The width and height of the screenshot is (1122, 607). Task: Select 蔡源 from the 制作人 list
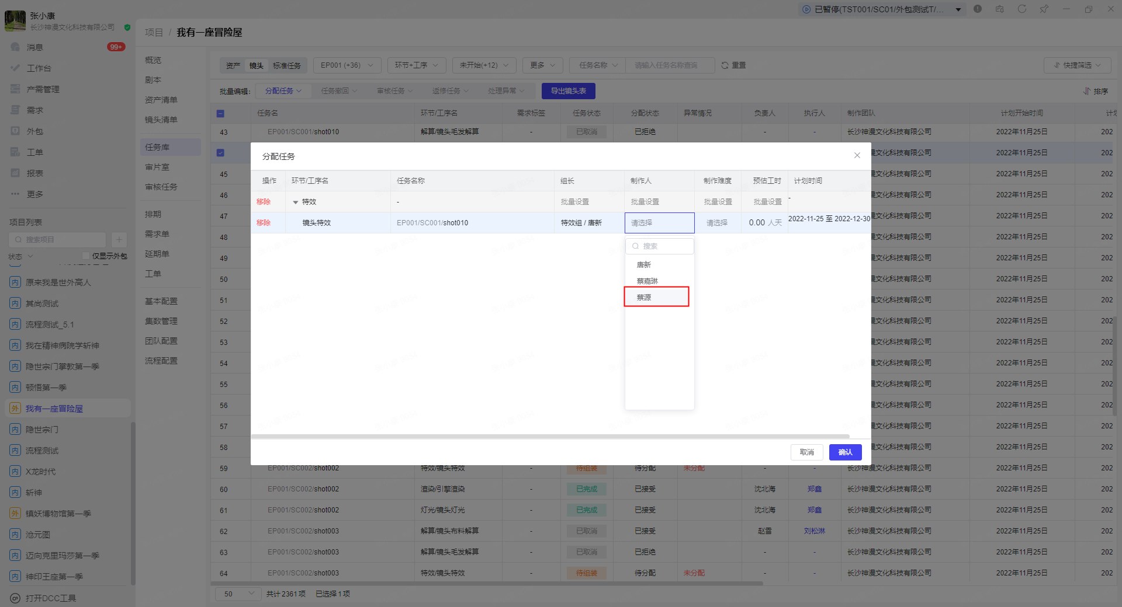click(x=644, y=297)
